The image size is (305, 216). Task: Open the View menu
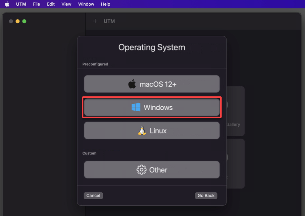pos(66,4)
